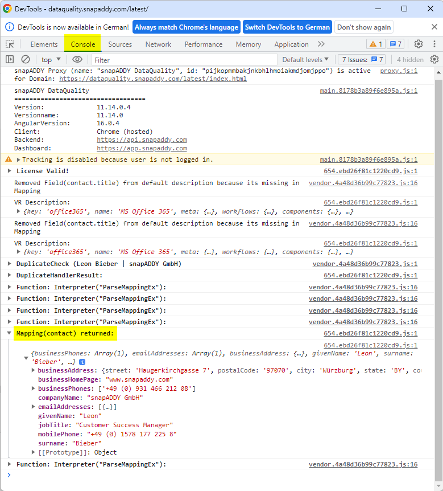Expand the DuplicateCheck log group

9,264
